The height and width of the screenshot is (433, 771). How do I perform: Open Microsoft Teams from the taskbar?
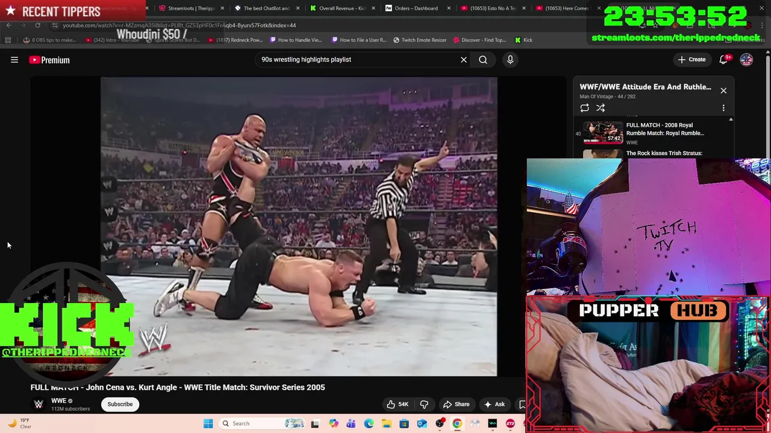pyautogui.click(x=351, y=423)
